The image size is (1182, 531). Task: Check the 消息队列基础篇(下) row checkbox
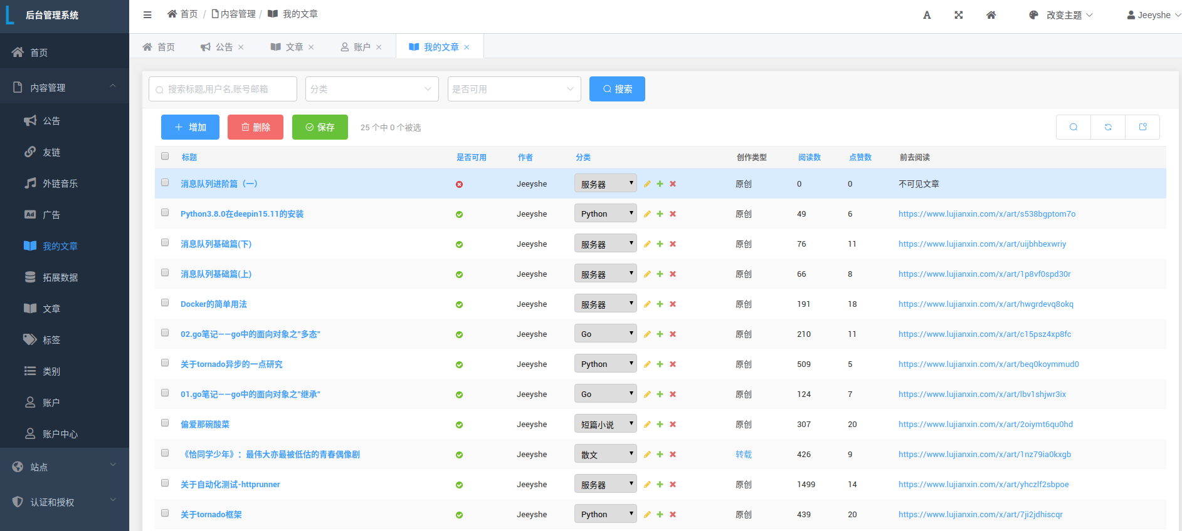pyautogui.click(x=165, y=242)
